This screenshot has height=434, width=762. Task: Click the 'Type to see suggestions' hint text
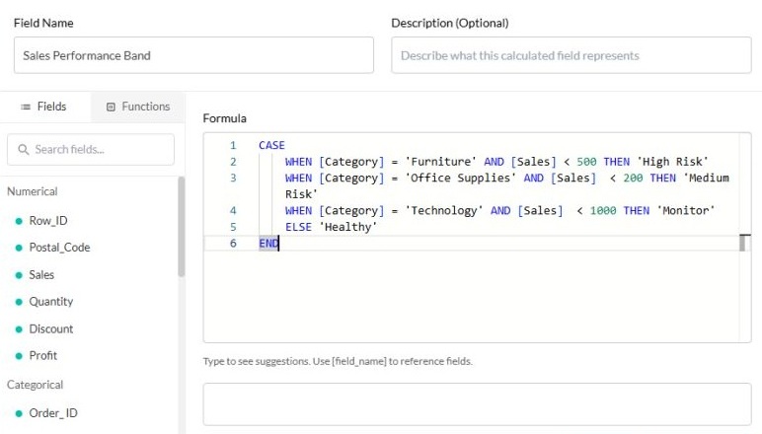click(x=338, y=361)
